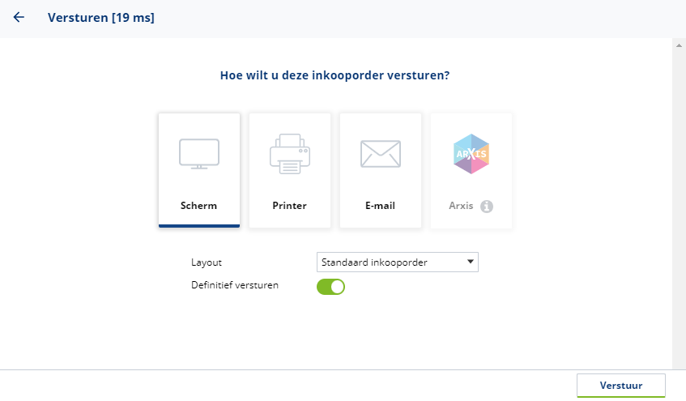
Task: Choose the Printer icon option
Action: click(289, 154)
